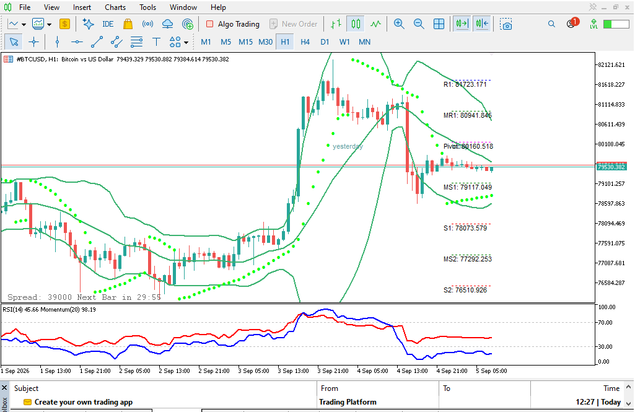Switch to M30 timeframe

click(x=265, y=42)
